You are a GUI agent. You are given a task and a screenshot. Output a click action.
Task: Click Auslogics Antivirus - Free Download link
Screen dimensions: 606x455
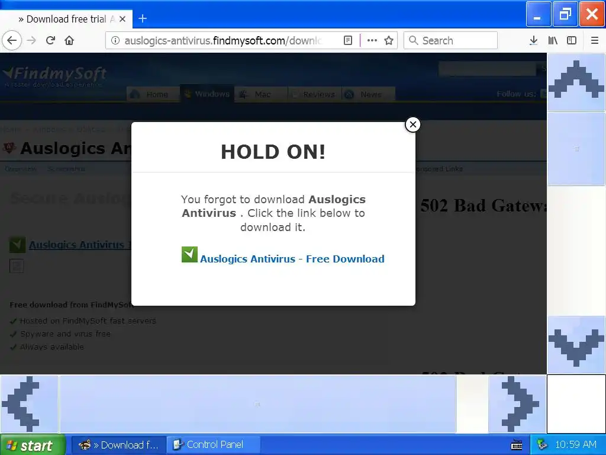coord(292,259)
